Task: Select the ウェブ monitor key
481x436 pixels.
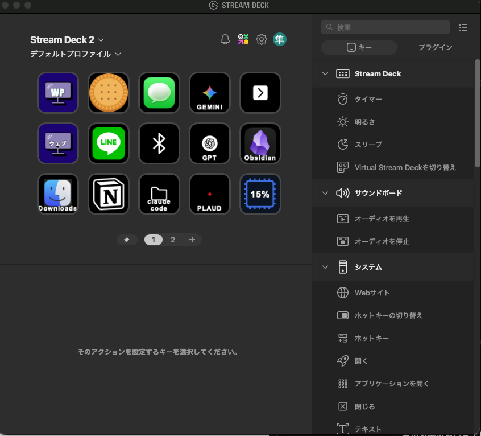Action: tap(58, 143)
